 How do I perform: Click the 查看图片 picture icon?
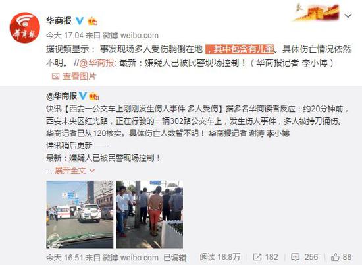(x=55, y=76)
